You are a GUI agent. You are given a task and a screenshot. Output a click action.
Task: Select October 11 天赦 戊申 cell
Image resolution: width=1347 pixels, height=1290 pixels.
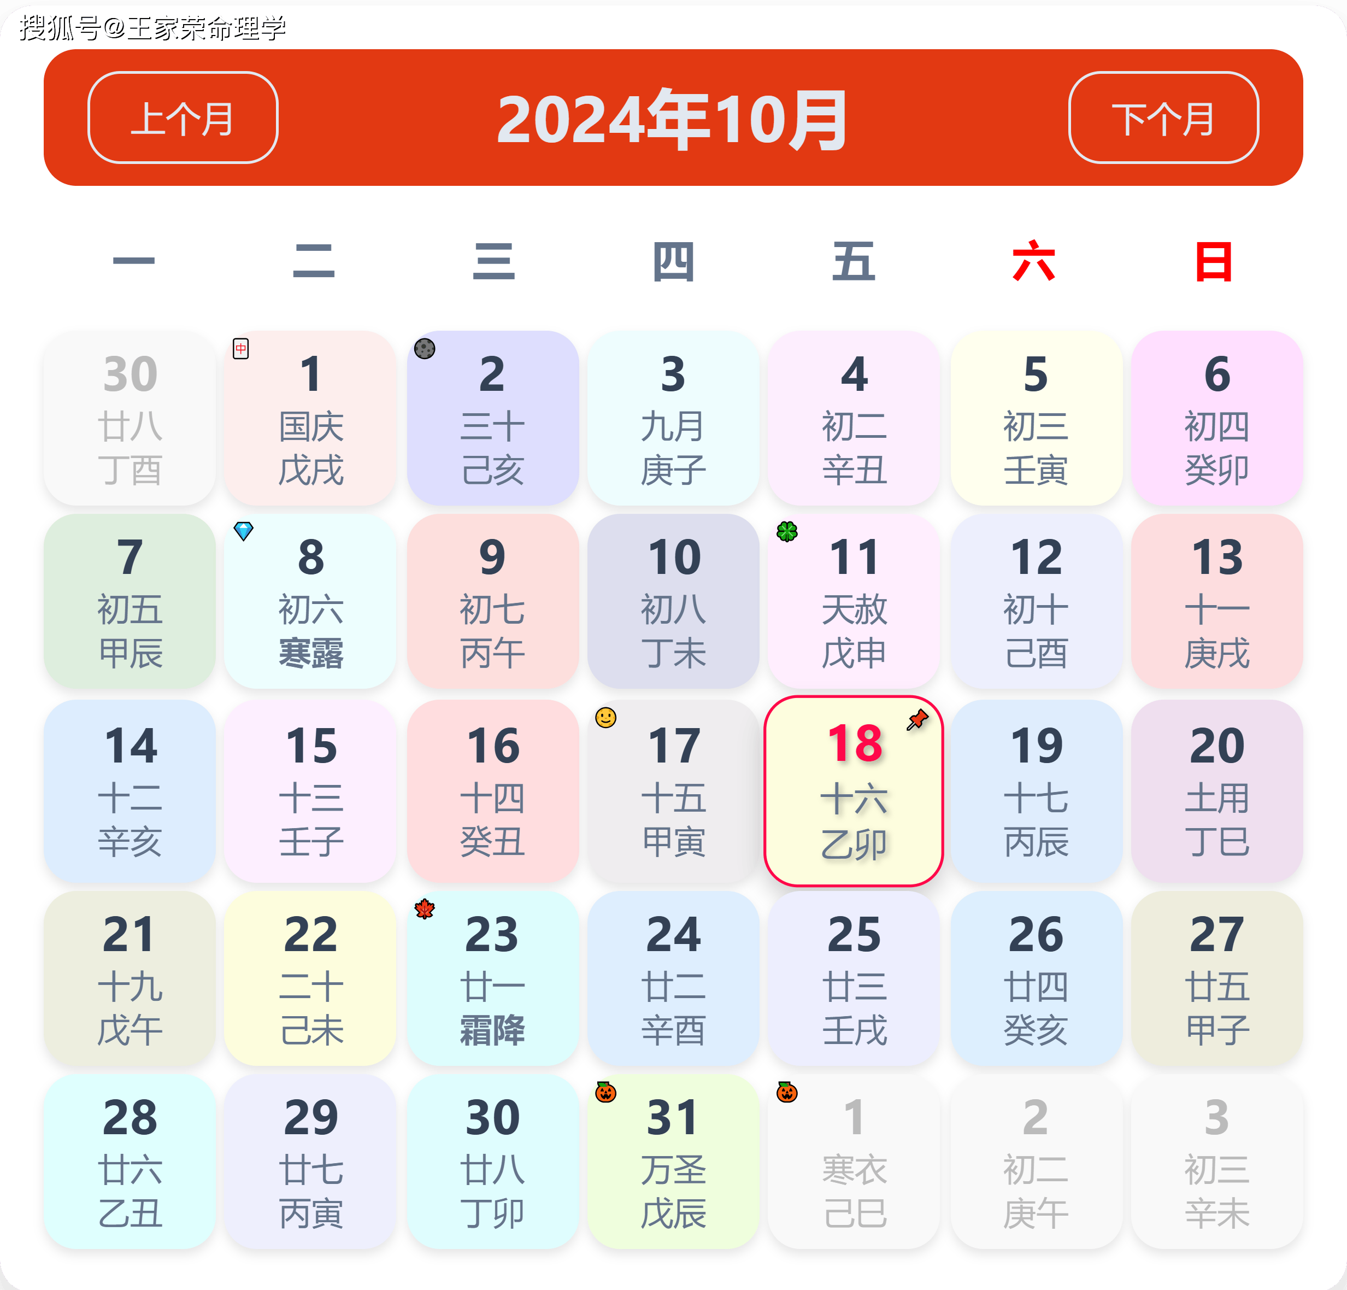[854, 601]
